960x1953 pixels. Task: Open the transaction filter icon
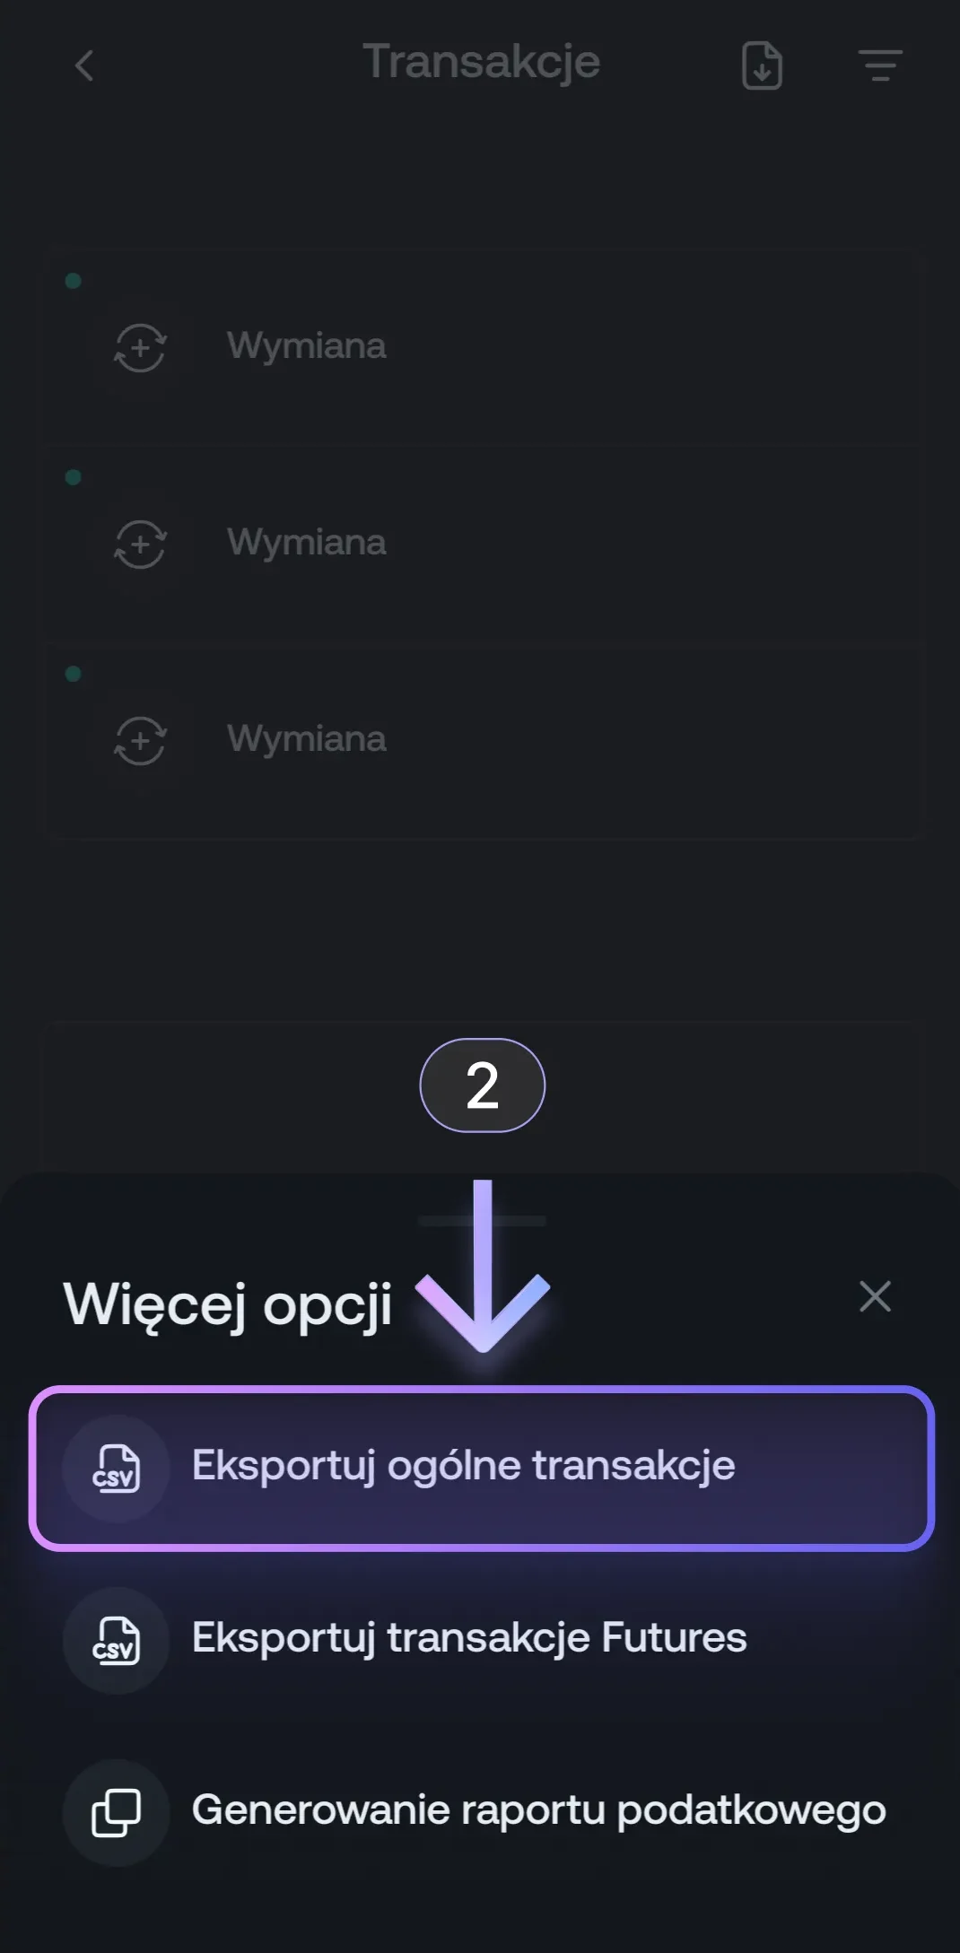[x=880, y=65]
